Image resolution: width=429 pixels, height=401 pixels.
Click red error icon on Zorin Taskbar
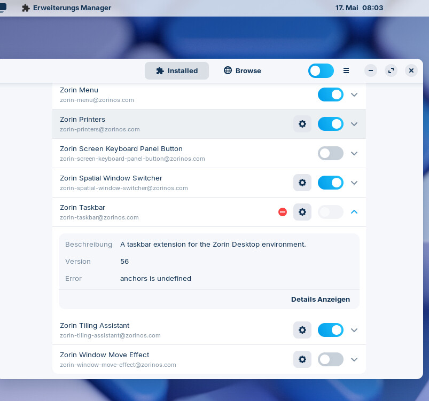tap(283, 212)
